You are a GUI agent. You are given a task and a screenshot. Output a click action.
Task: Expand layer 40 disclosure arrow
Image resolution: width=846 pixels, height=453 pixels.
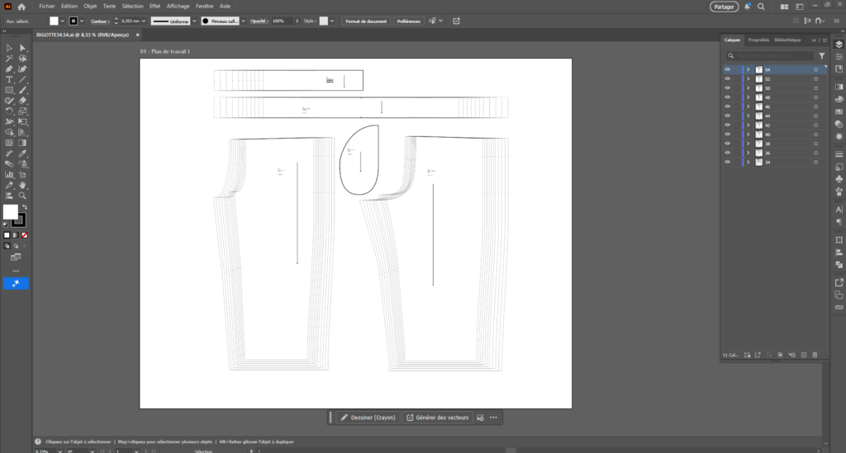(749, 134)
